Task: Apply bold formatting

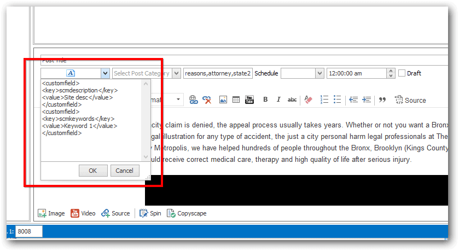Action: point(265,100)
